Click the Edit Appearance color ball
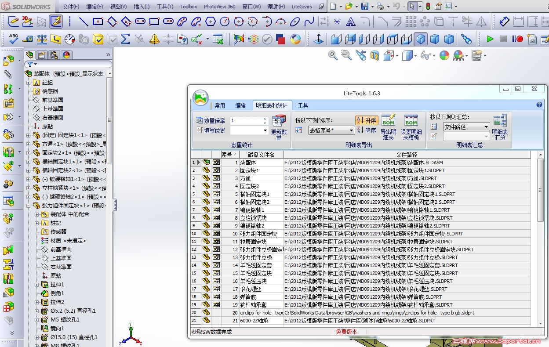This screenshot has height=347, width=549. [444, 55]
